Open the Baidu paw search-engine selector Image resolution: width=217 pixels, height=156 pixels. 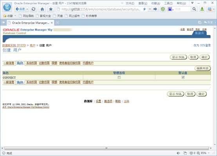pos(170,9)
